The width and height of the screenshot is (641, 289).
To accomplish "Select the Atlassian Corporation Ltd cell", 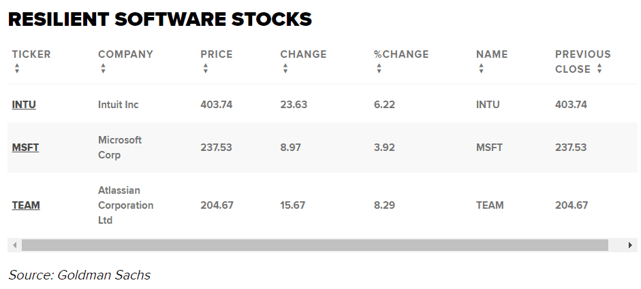I will [125, 205].
